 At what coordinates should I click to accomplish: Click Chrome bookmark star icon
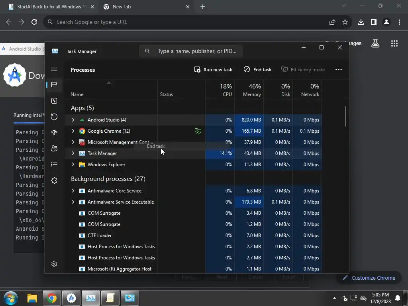[345, 22]
